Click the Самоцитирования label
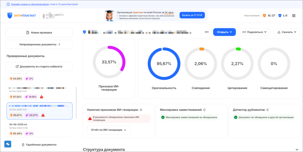The height and width of the screenshot is (152, 303). (274, 88)
